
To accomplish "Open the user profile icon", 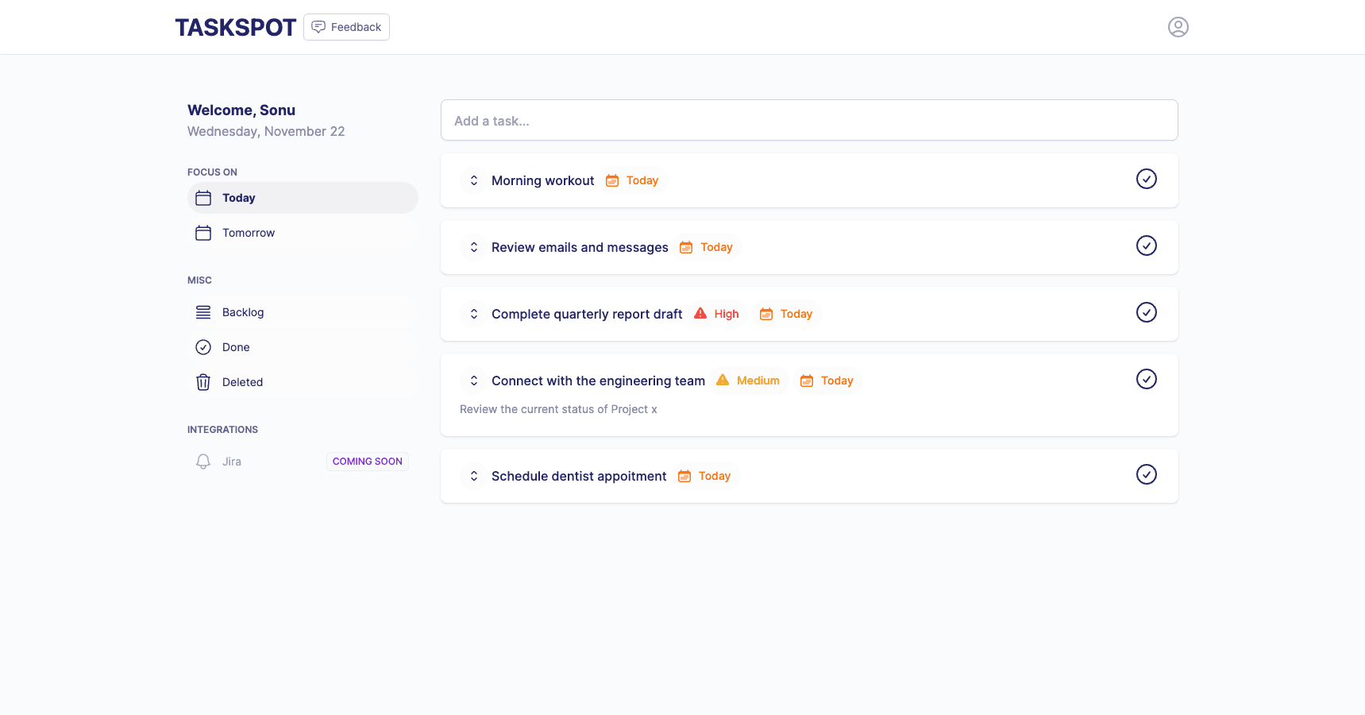I will click(x=1178, y=26).
